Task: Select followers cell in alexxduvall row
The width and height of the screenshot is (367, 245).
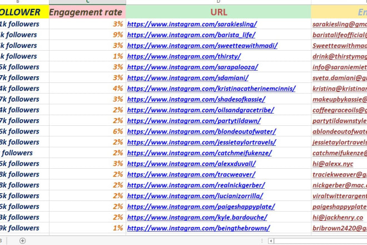Action: (x=24, y=163)
